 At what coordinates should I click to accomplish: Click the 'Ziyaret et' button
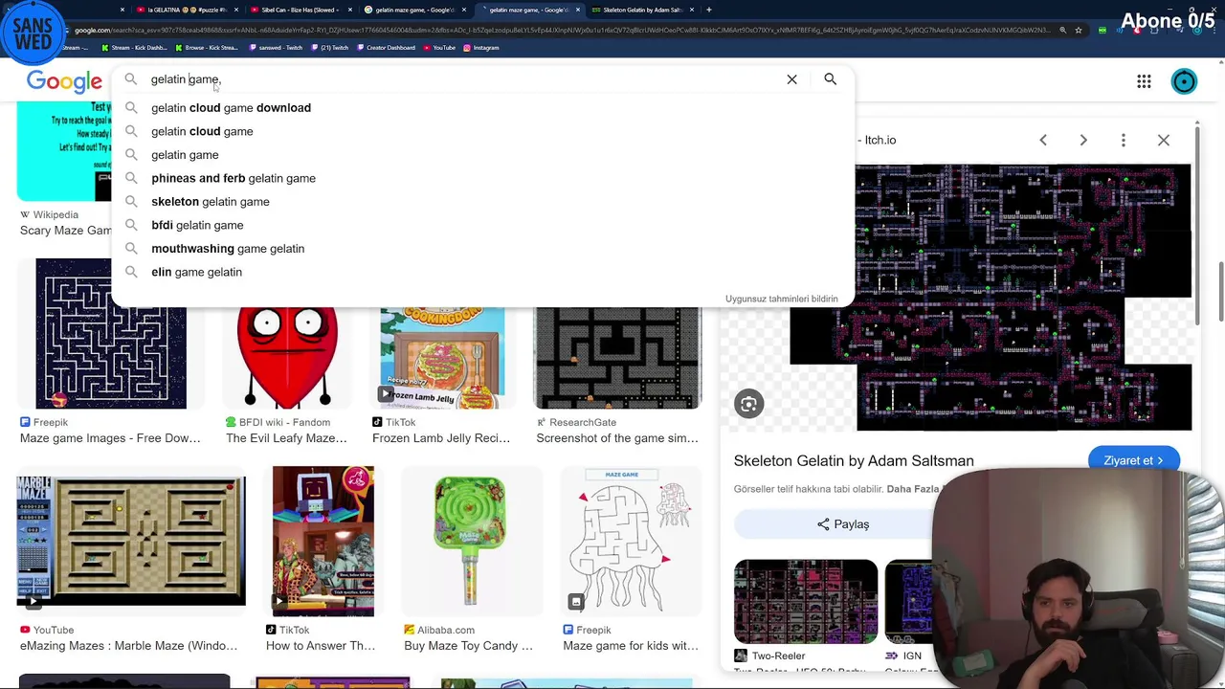pyautogui.click(x=1133, y=460)
